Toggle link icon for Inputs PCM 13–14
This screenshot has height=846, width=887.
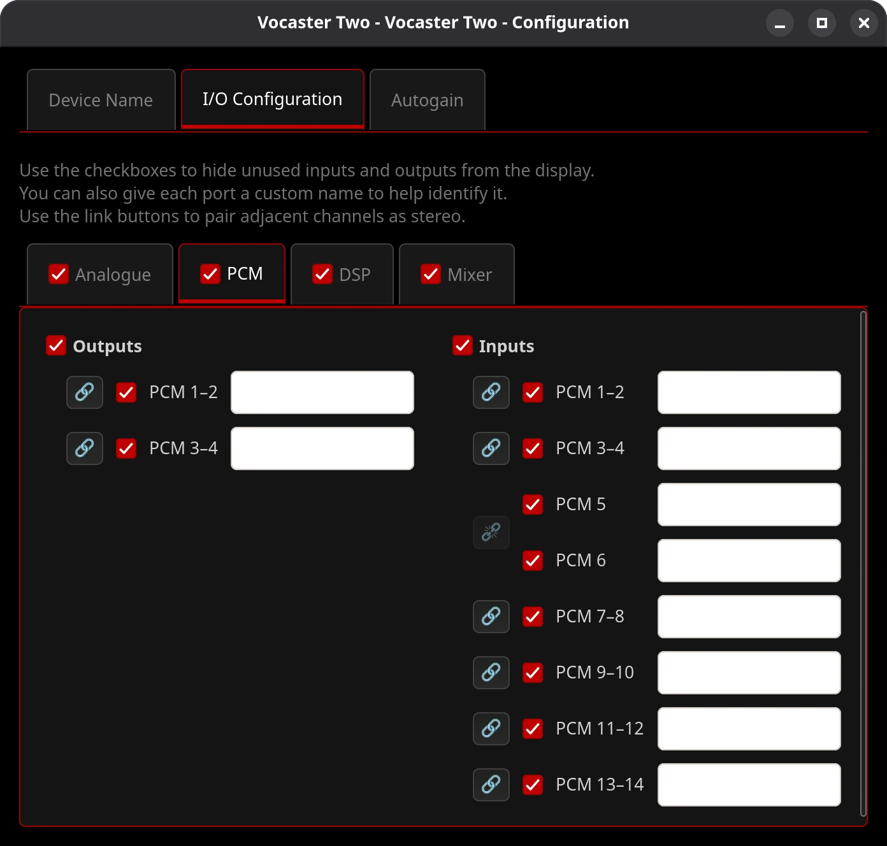coord(491,785)
